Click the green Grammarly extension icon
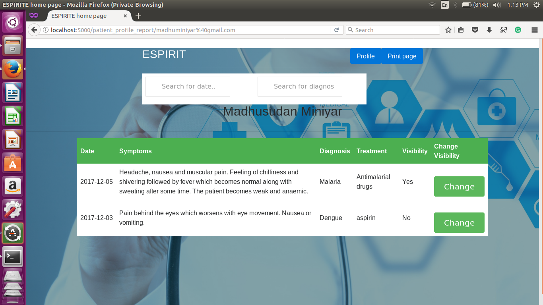Screen dimensions: 543x305 click(518, 30)
